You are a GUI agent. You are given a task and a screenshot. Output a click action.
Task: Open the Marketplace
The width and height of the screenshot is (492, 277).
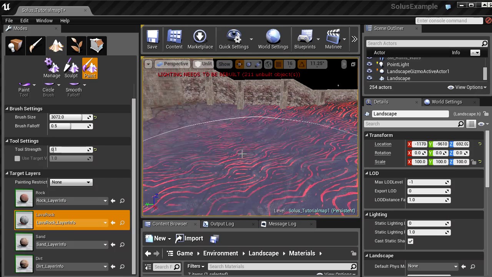click(x=200, y=40)
